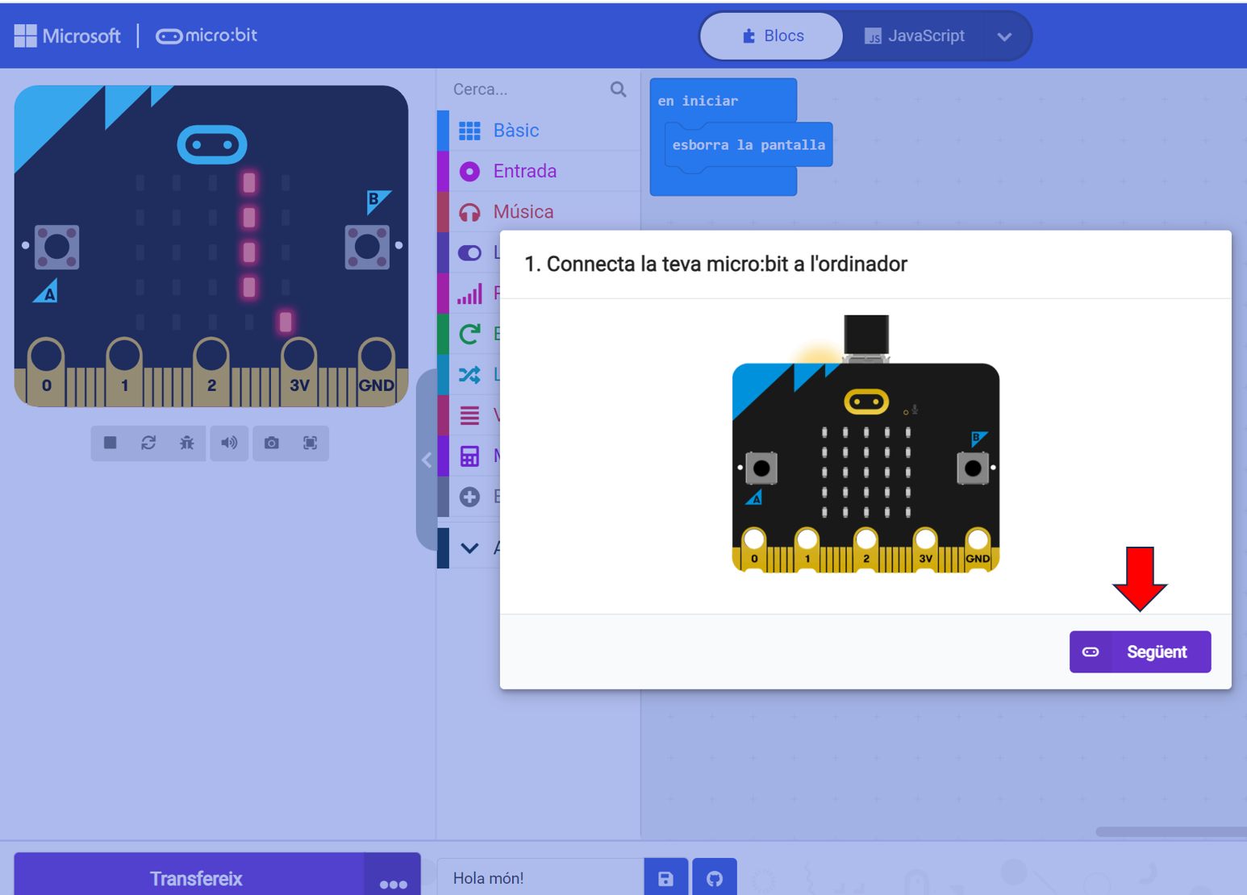Open the Bàsic blocks category
The height and width of the screenshot is (895, 1247).
[x=516, y=131]
